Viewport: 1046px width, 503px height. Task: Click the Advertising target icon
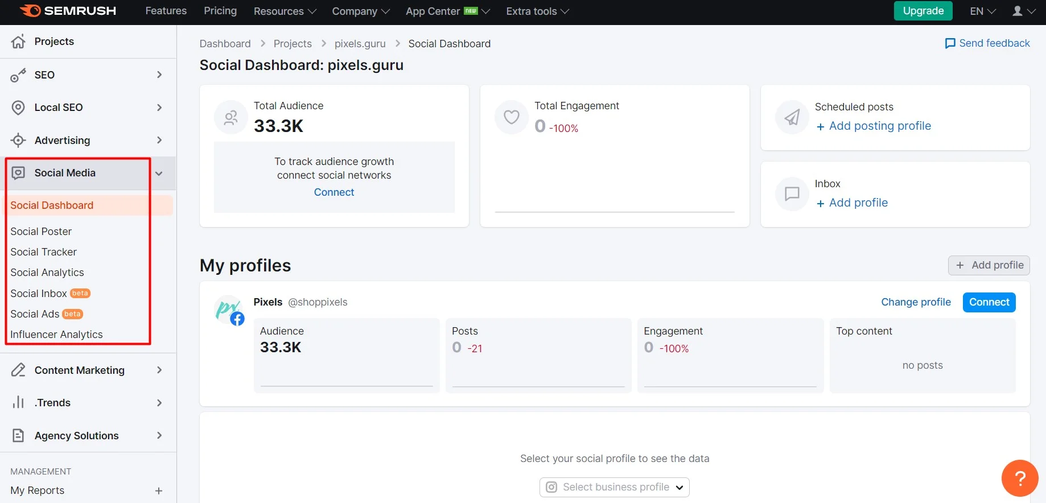click(18, 140)
